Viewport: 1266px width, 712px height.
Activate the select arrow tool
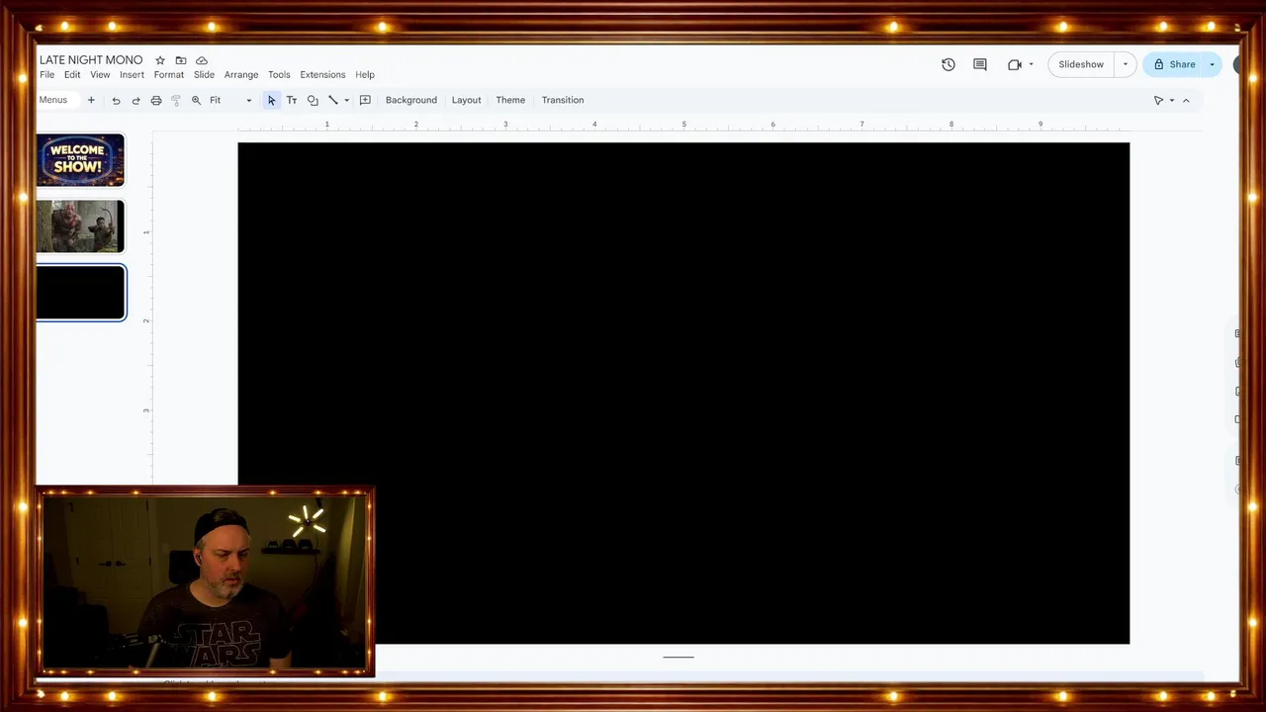pos(271,100)
